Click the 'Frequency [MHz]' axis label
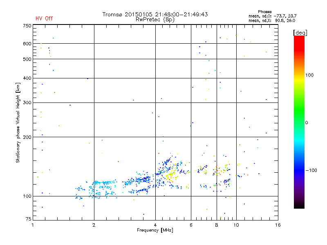Image resolution: width=327 pixels, height=245 pixels. (155, 230)
